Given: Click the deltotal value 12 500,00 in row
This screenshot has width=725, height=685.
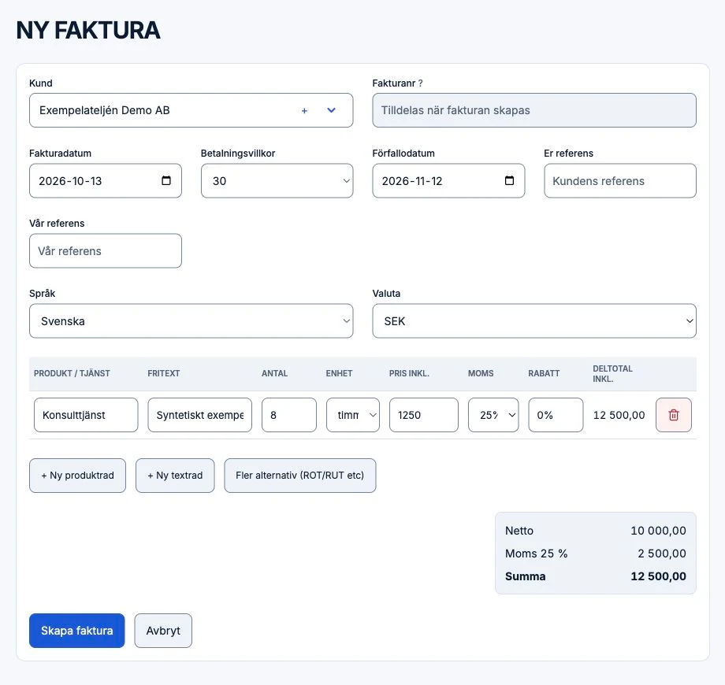Looking at the screenshot, I should coord(619,415).
